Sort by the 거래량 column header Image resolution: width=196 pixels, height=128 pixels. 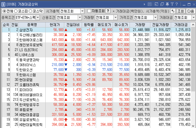[x=140, y=25]
